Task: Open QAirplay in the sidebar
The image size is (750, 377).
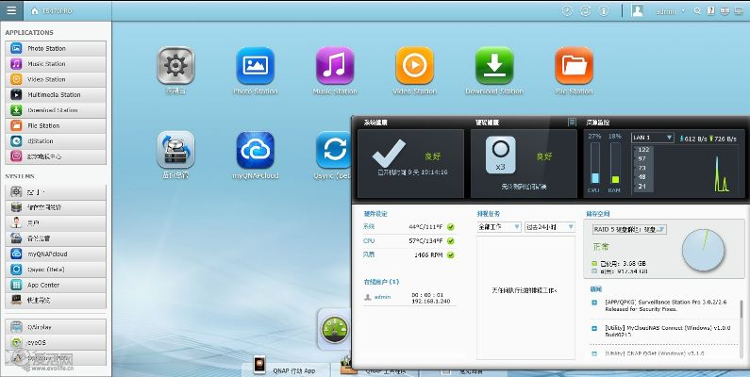Action: pyautogui.click(x=56, y=327)
